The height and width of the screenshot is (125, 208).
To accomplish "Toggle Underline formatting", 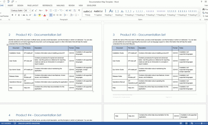I will click(19, 15).
